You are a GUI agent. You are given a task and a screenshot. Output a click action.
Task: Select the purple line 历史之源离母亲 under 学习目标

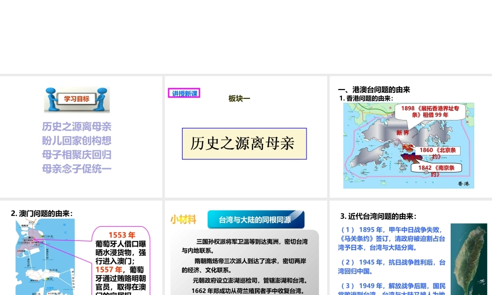tap(77, 127)
